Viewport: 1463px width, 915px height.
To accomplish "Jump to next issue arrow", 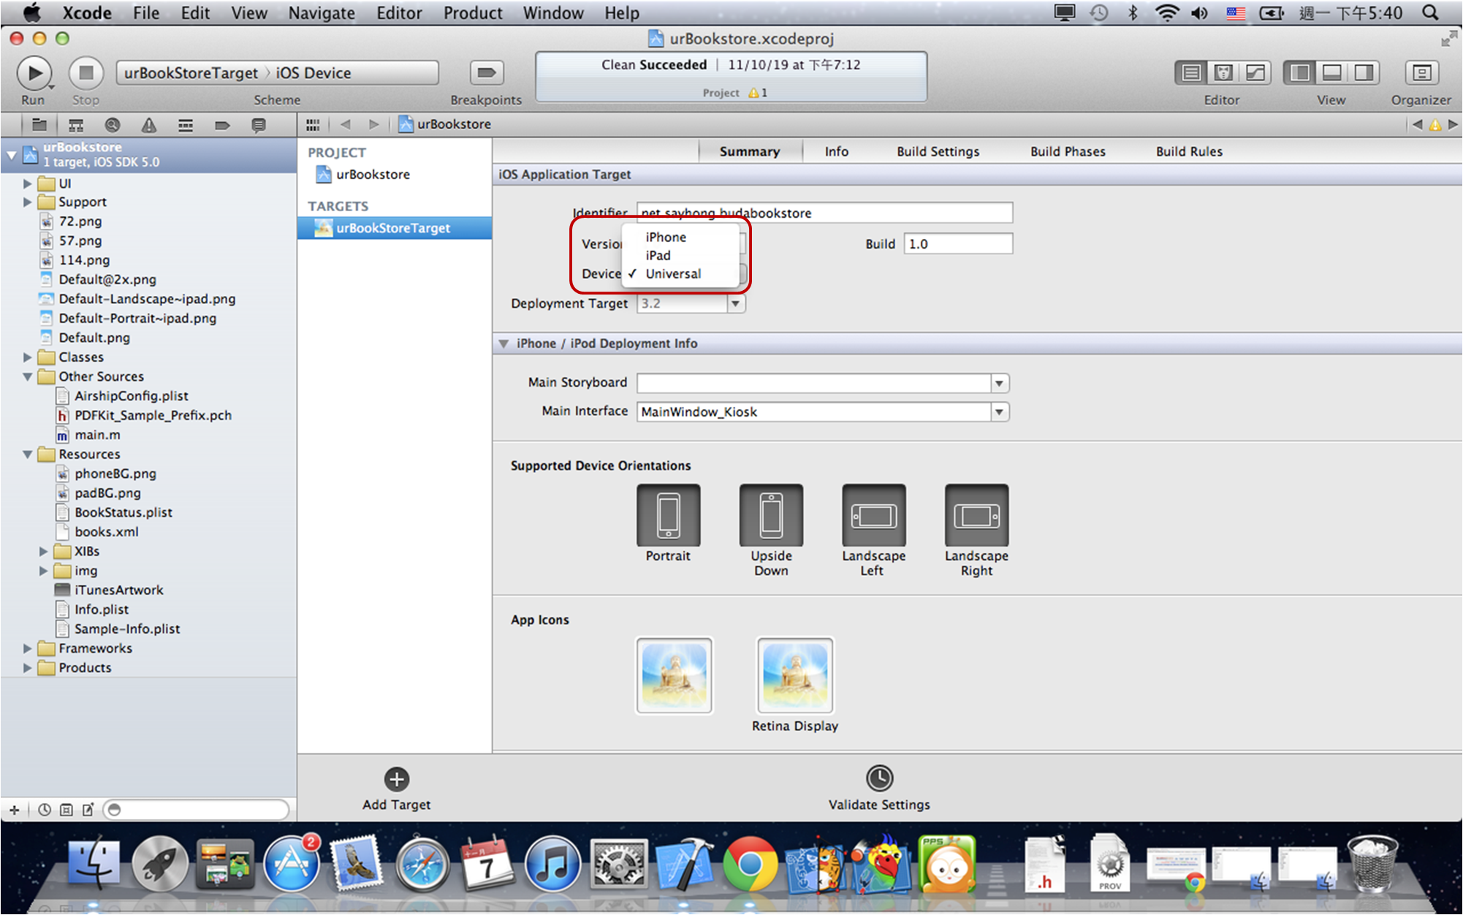I will tap(1453, 124).
